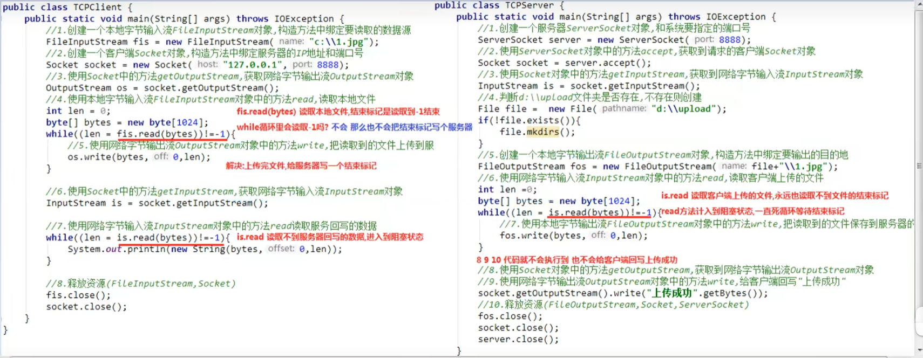Click the 'server.close();' line
The image size is (923, 358).
coord(518,340)
